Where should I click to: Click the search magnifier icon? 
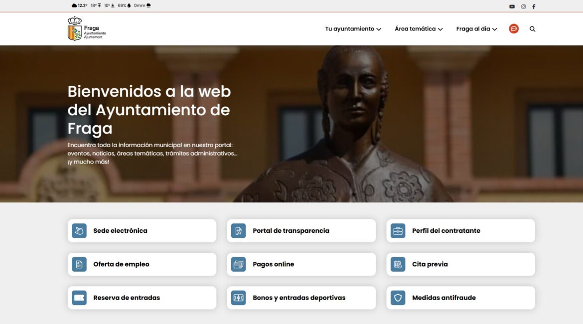point(532,28)
